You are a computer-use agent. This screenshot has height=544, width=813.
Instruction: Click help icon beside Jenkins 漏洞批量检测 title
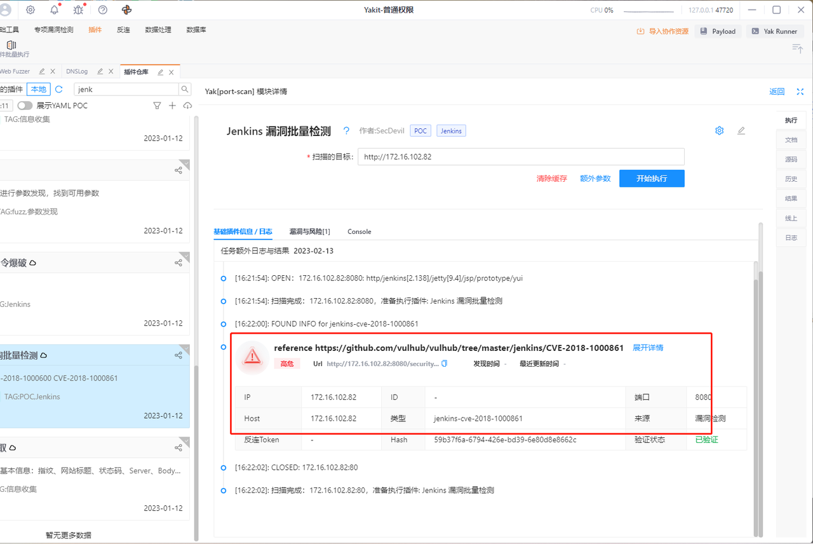(x=346, y=130)
